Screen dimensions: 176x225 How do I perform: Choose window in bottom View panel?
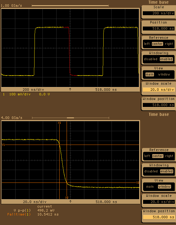(164, 187)
